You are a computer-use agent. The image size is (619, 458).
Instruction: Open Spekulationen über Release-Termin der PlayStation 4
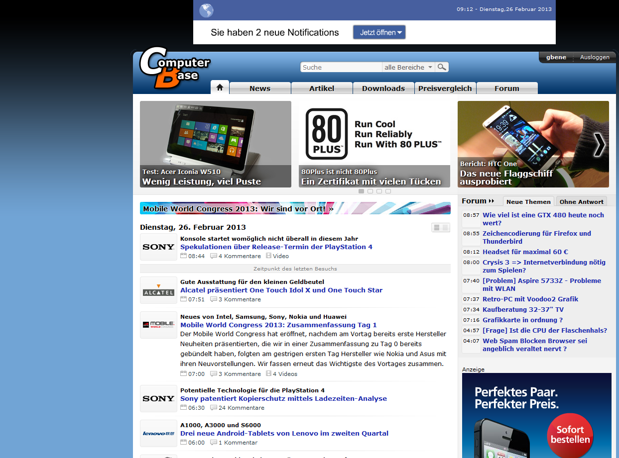click(x=276, y=247)
